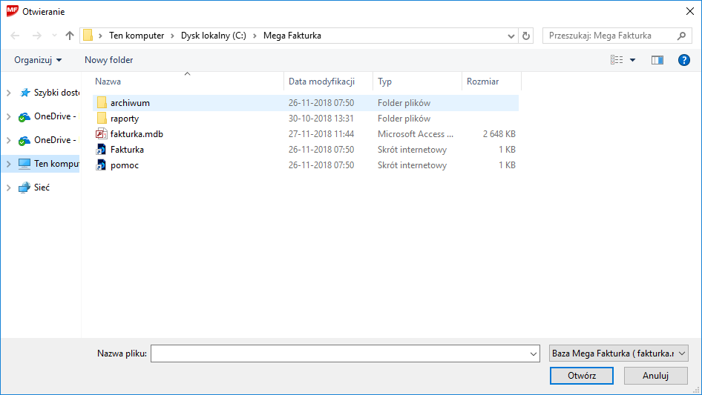Select the Fakturka internet shortcut icon
Image resolution: width=702 pixels, height=395 pixels.
pos(102,150)
